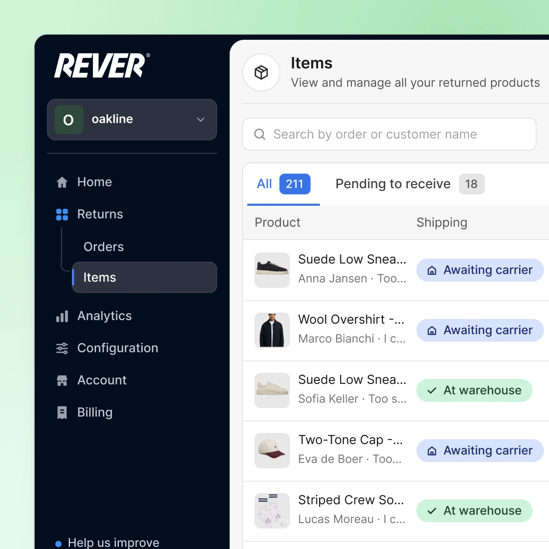Click checkmark icon in Lucas Moreau's badge
The image size is (549, 549).
click(432, 511)
